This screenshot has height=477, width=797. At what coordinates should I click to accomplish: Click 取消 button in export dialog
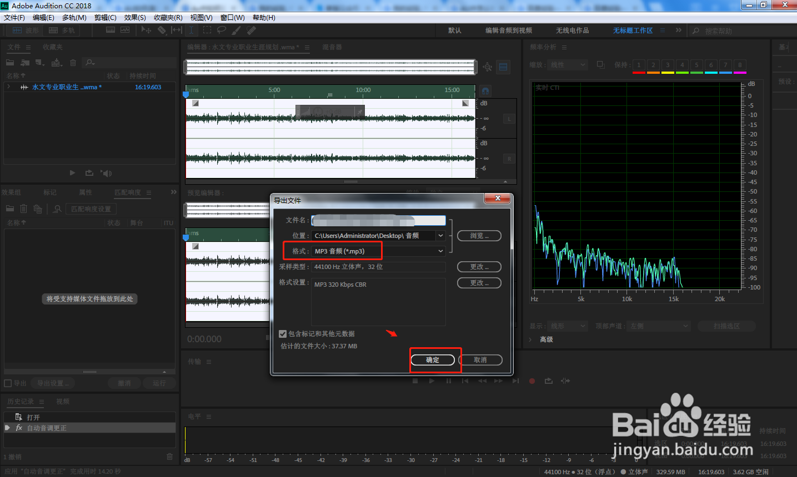480,360
